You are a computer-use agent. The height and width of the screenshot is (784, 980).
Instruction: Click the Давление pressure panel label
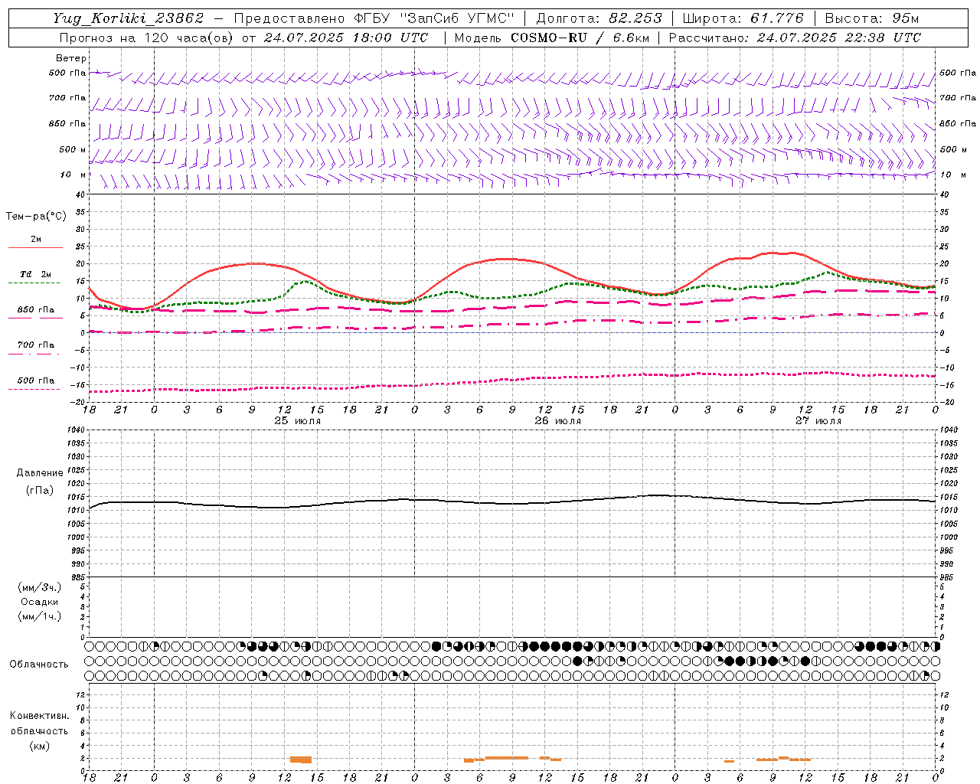click(40, 473)
